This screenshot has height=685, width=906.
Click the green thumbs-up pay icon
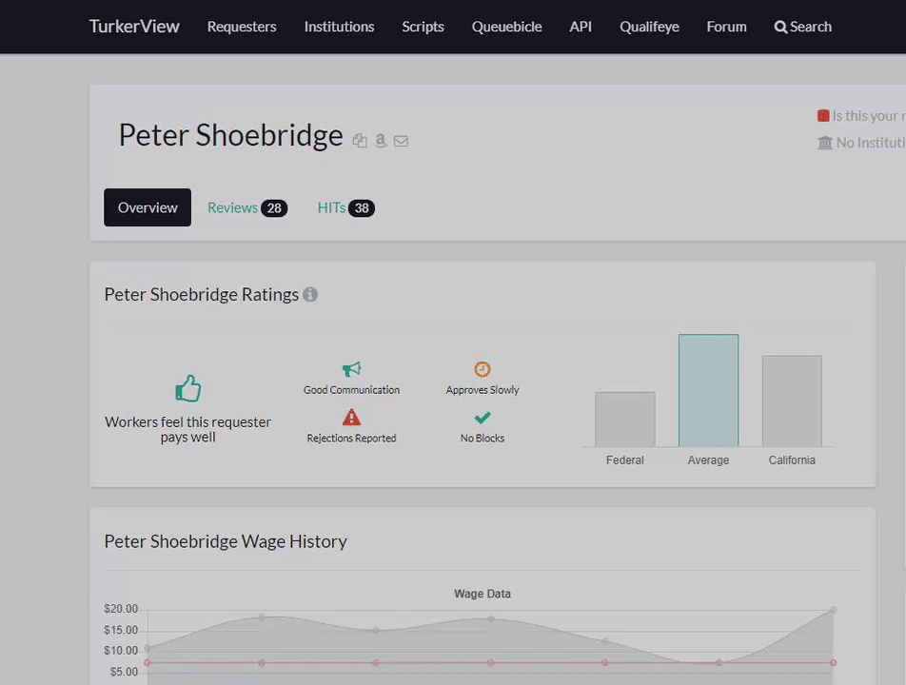pos(188,388)
